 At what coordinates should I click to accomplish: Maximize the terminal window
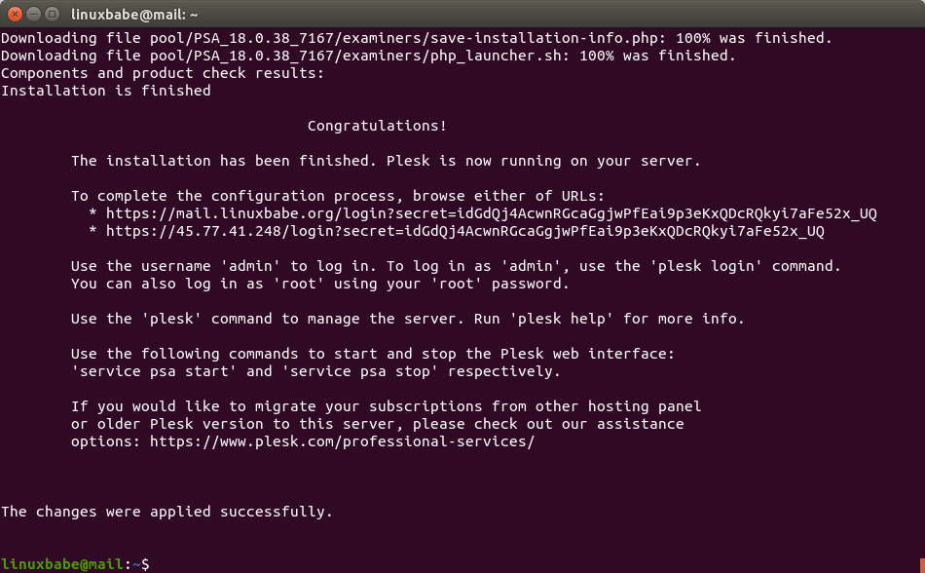coord(52,14)
